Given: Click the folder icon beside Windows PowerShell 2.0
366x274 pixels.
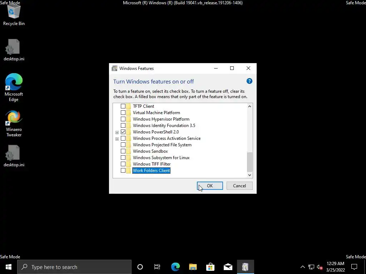Looking at the screenshot, I should [128, 132].
